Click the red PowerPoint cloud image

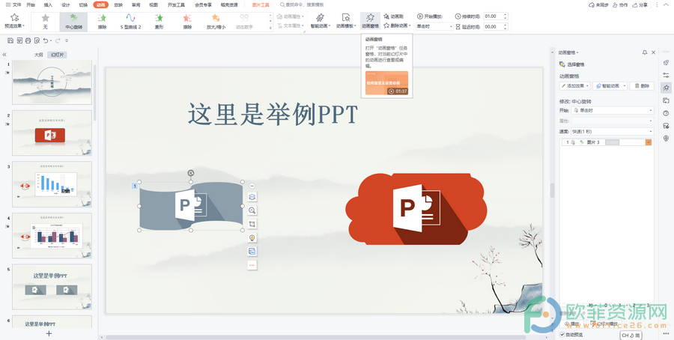coord(416,209)
